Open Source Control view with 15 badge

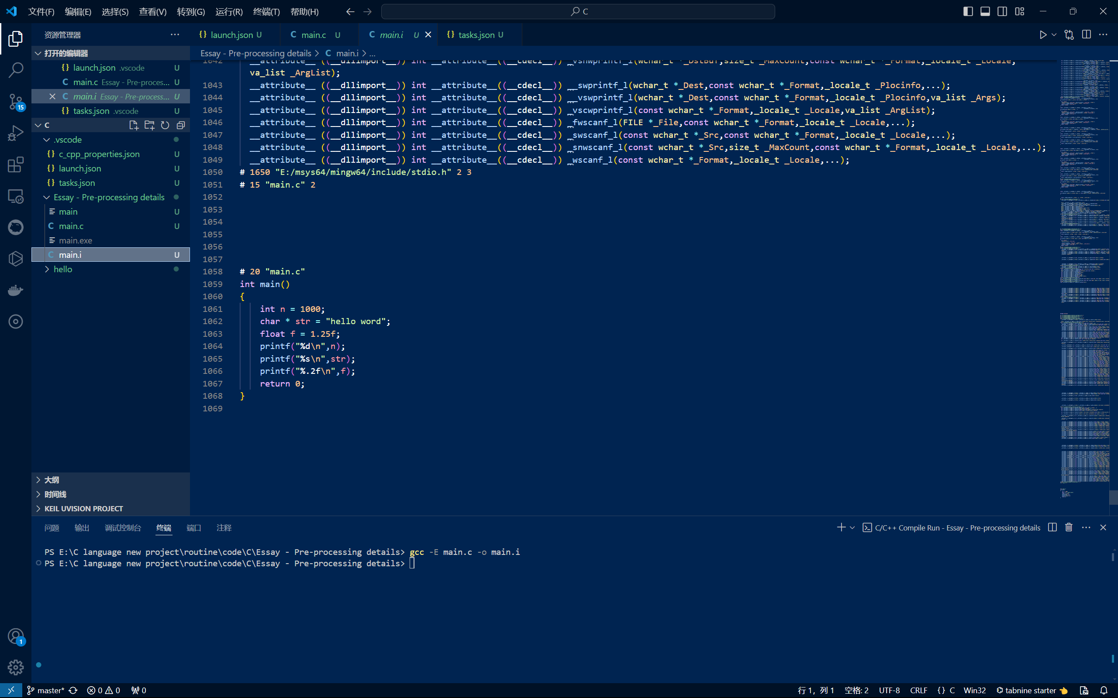click(x=16, y=102)
